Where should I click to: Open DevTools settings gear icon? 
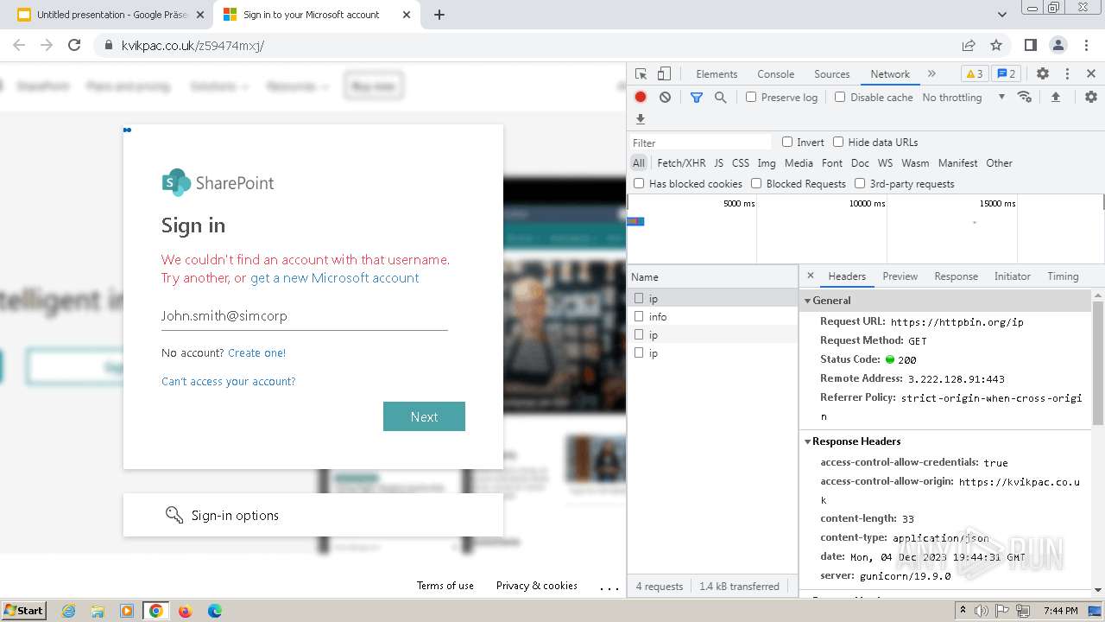tap(1043, 74)
